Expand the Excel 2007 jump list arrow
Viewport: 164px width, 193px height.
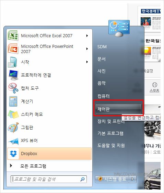[87, 36]
